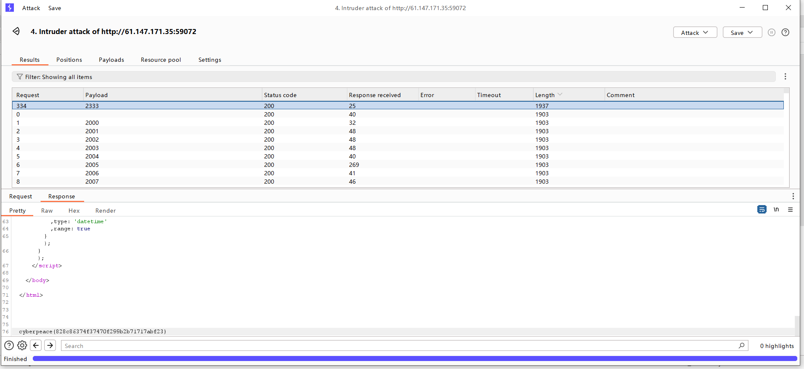
Task: Go to next search match
Action: point(50,345)
